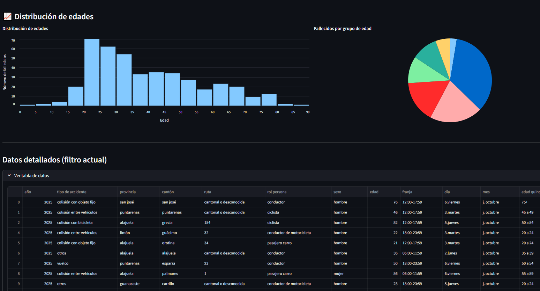Click the "guanacaste" province cell
The image size is (540, 291).
click(x=129, y=284)
